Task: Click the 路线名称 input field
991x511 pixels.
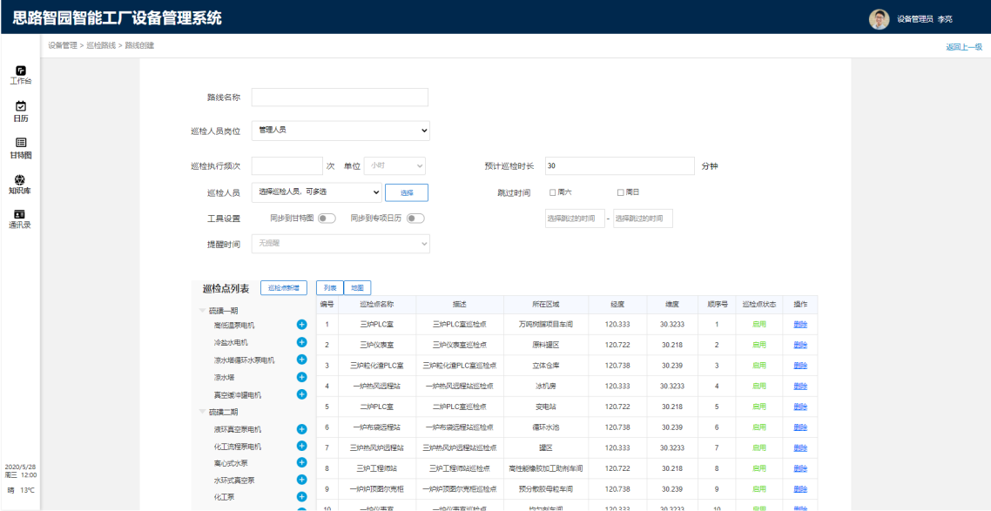Action: [340, 97]
